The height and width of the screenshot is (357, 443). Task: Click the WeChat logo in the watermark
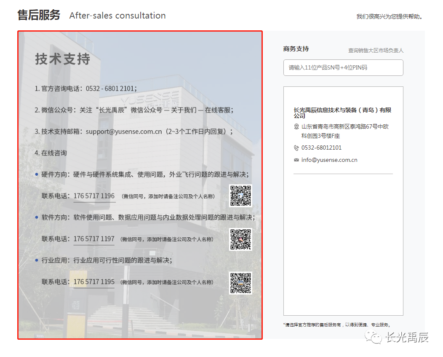[x=373, y=337]
